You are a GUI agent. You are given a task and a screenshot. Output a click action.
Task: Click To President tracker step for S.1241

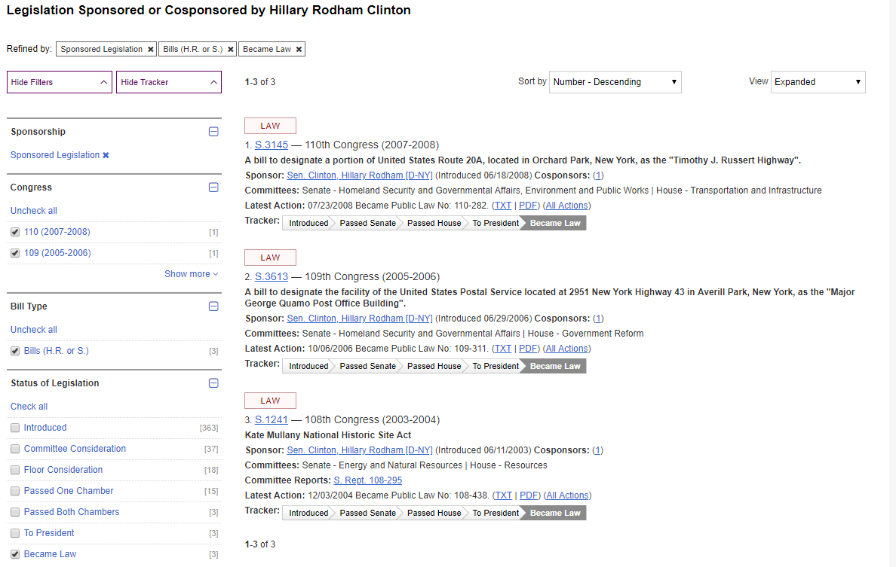[x=496, y=514]
